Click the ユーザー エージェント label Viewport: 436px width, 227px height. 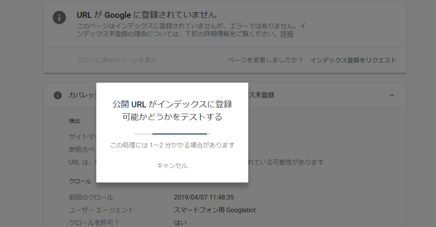coord(101,210)
